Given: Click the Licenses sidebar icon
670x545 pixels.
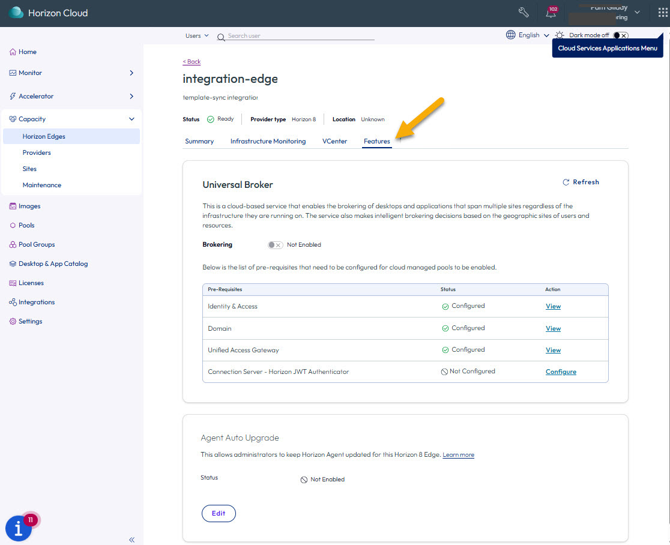Looking at the screenshot, I should coord(13,283).
